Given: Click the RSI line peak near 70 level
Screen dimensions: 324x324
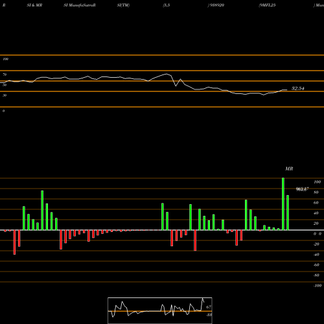Looking at the screenshot, I should coord(167,74).
